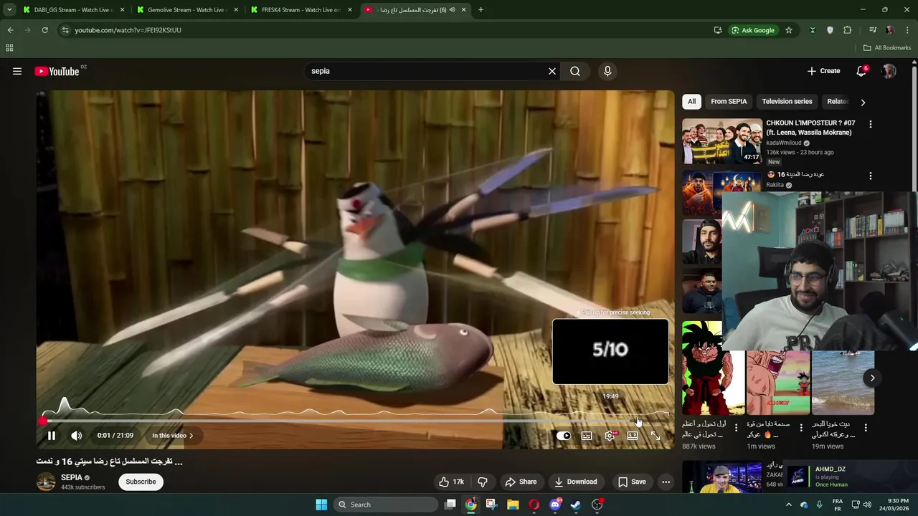The height and width of the screenshot is (516, 918).
Task: Open the shield extension icon in toolbar
Action: point(831,30)
